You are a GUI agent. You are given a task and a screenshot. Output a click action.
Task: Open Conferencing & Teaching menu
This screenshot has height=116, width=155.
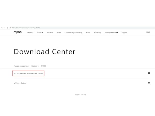73,32
